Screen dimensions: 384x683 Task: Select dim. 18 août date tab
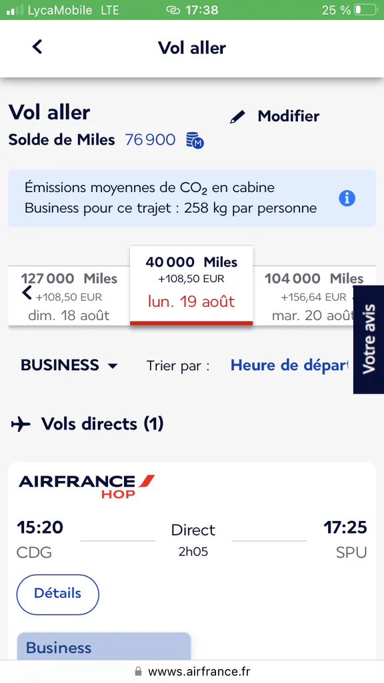[69, 296]
